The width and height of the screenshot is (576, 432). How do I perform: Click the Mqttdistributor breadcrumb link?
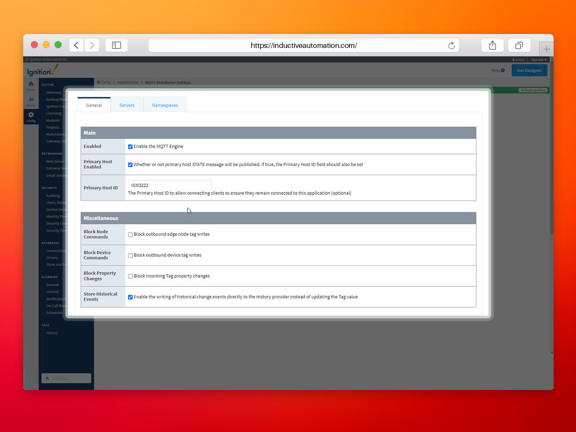(128, 82)
